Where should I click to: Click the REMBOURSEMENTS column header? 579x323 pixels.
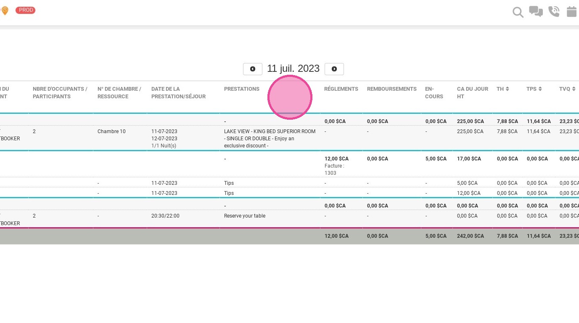tap(392, 89)
